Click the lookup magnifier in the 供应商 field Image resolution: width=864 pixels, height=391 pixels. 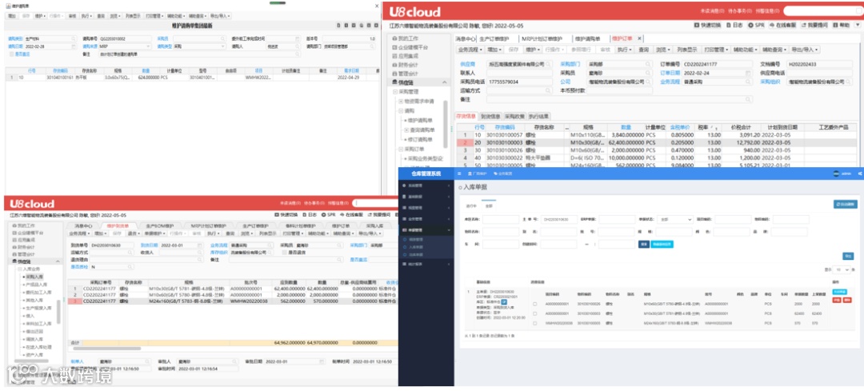pyautogui.click(x=548, y=65)
